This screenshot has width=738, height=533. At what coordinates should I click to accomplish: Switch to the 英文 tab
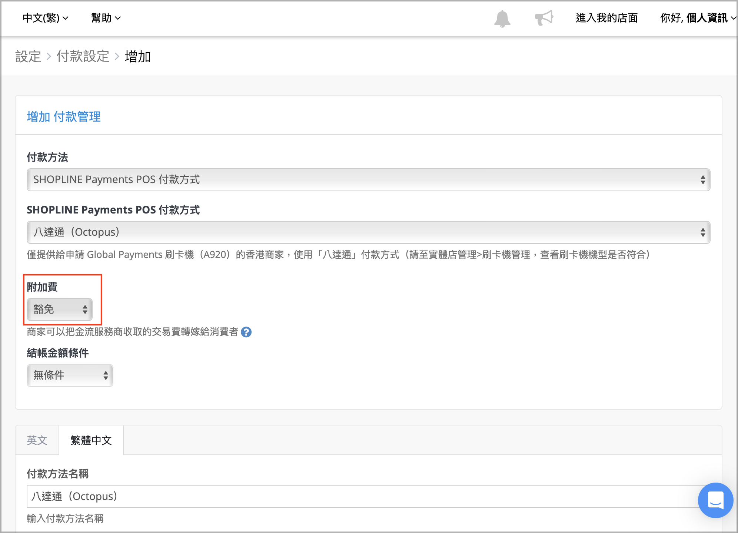click(37, 440)
